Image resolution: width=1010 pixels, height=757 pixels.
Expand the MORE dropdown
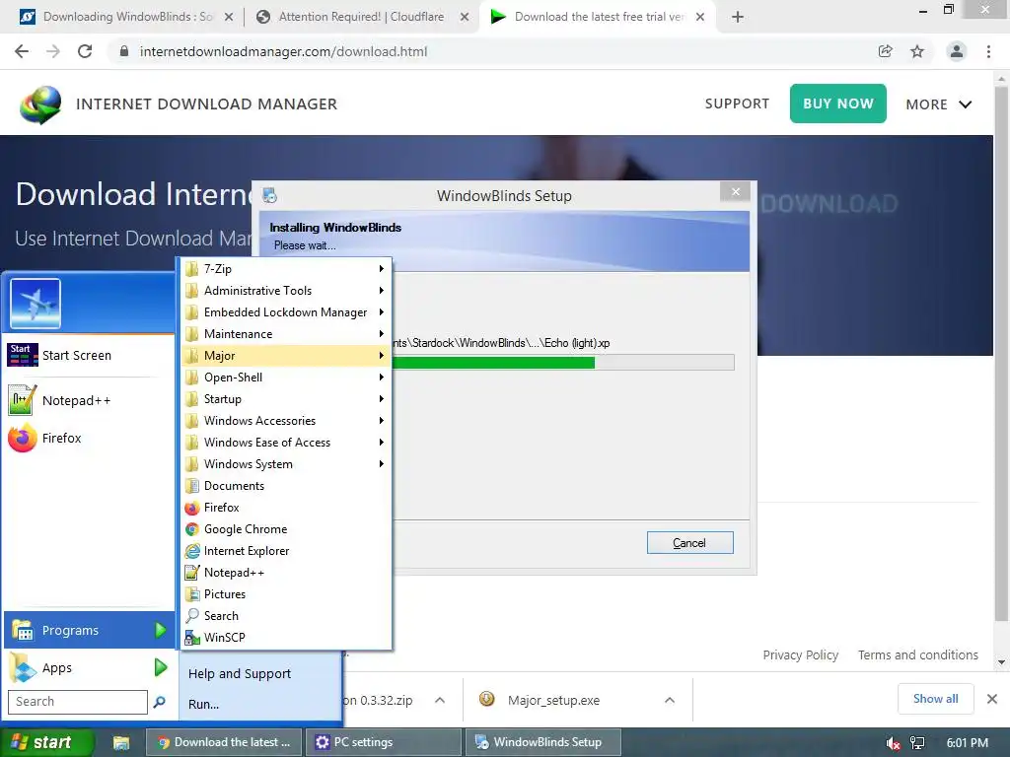tap(939, 104)
